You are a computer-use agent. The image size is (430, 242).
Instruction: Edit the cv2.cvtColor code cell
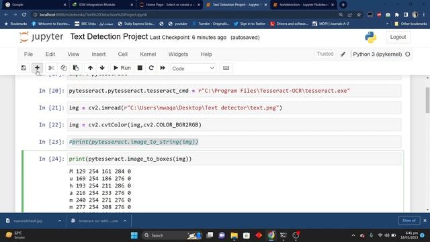point(234,125)
